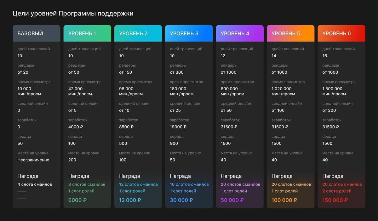The image size is (378, 221).
Task: Select the 'БАЗОВЫЙ' column header
Action: tap(37, 33)
